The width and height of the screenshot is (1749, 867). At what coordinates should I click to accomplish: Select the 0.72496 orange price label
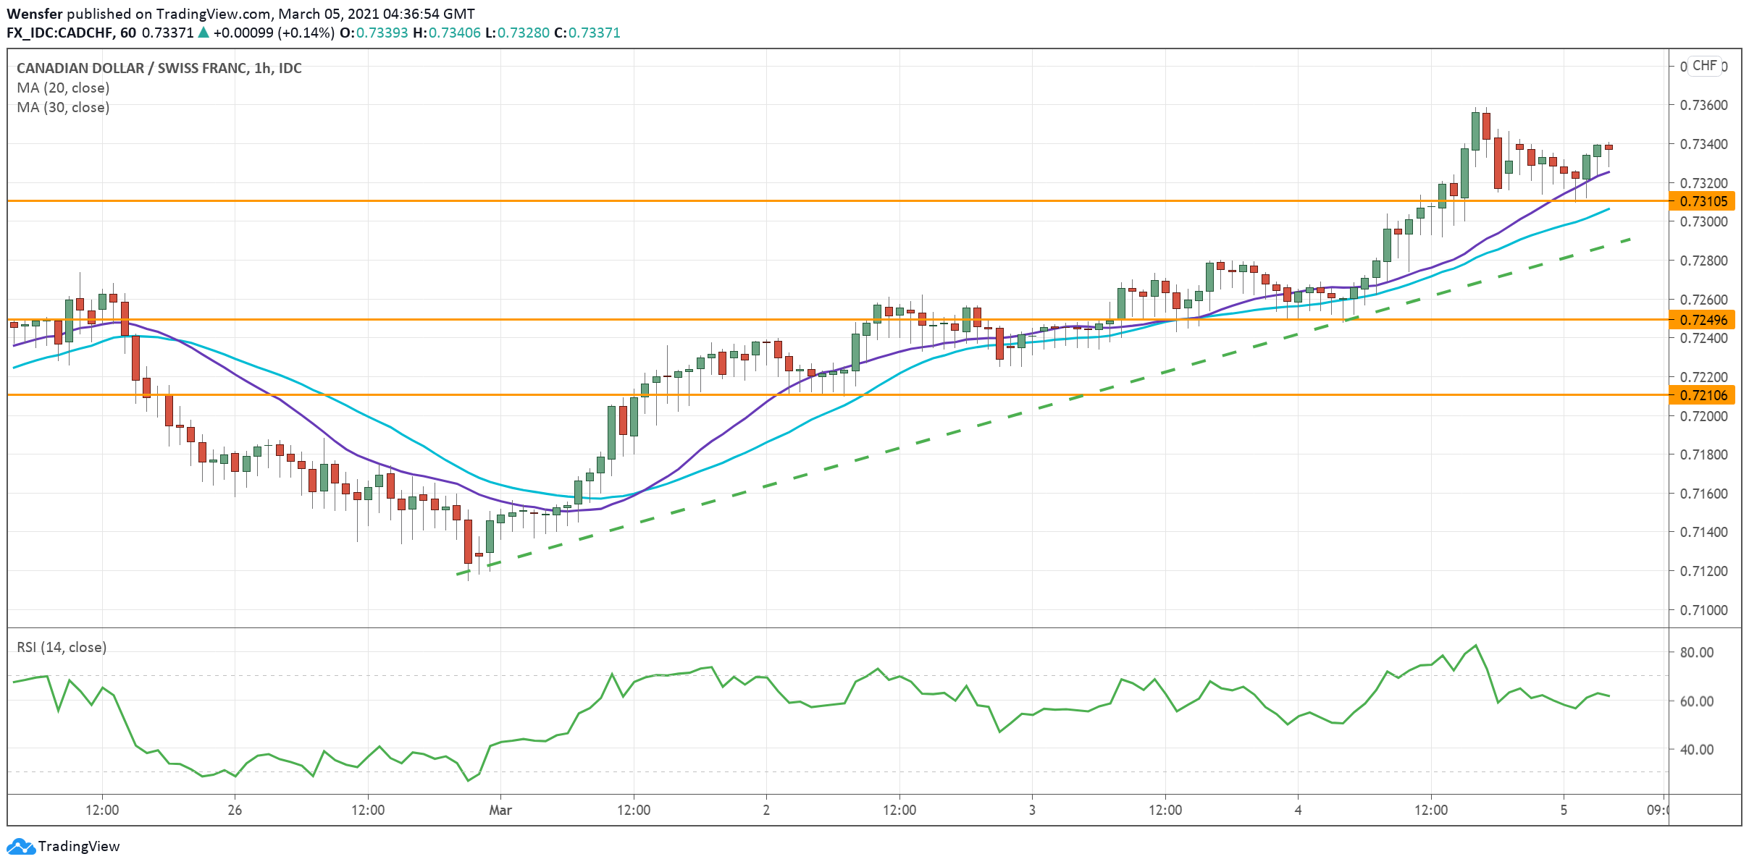coord(1703,320)
